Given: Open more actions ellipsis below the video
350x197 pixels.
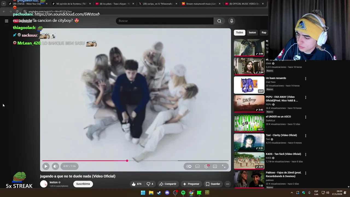Looking at the screenshot, I should 227,184.
